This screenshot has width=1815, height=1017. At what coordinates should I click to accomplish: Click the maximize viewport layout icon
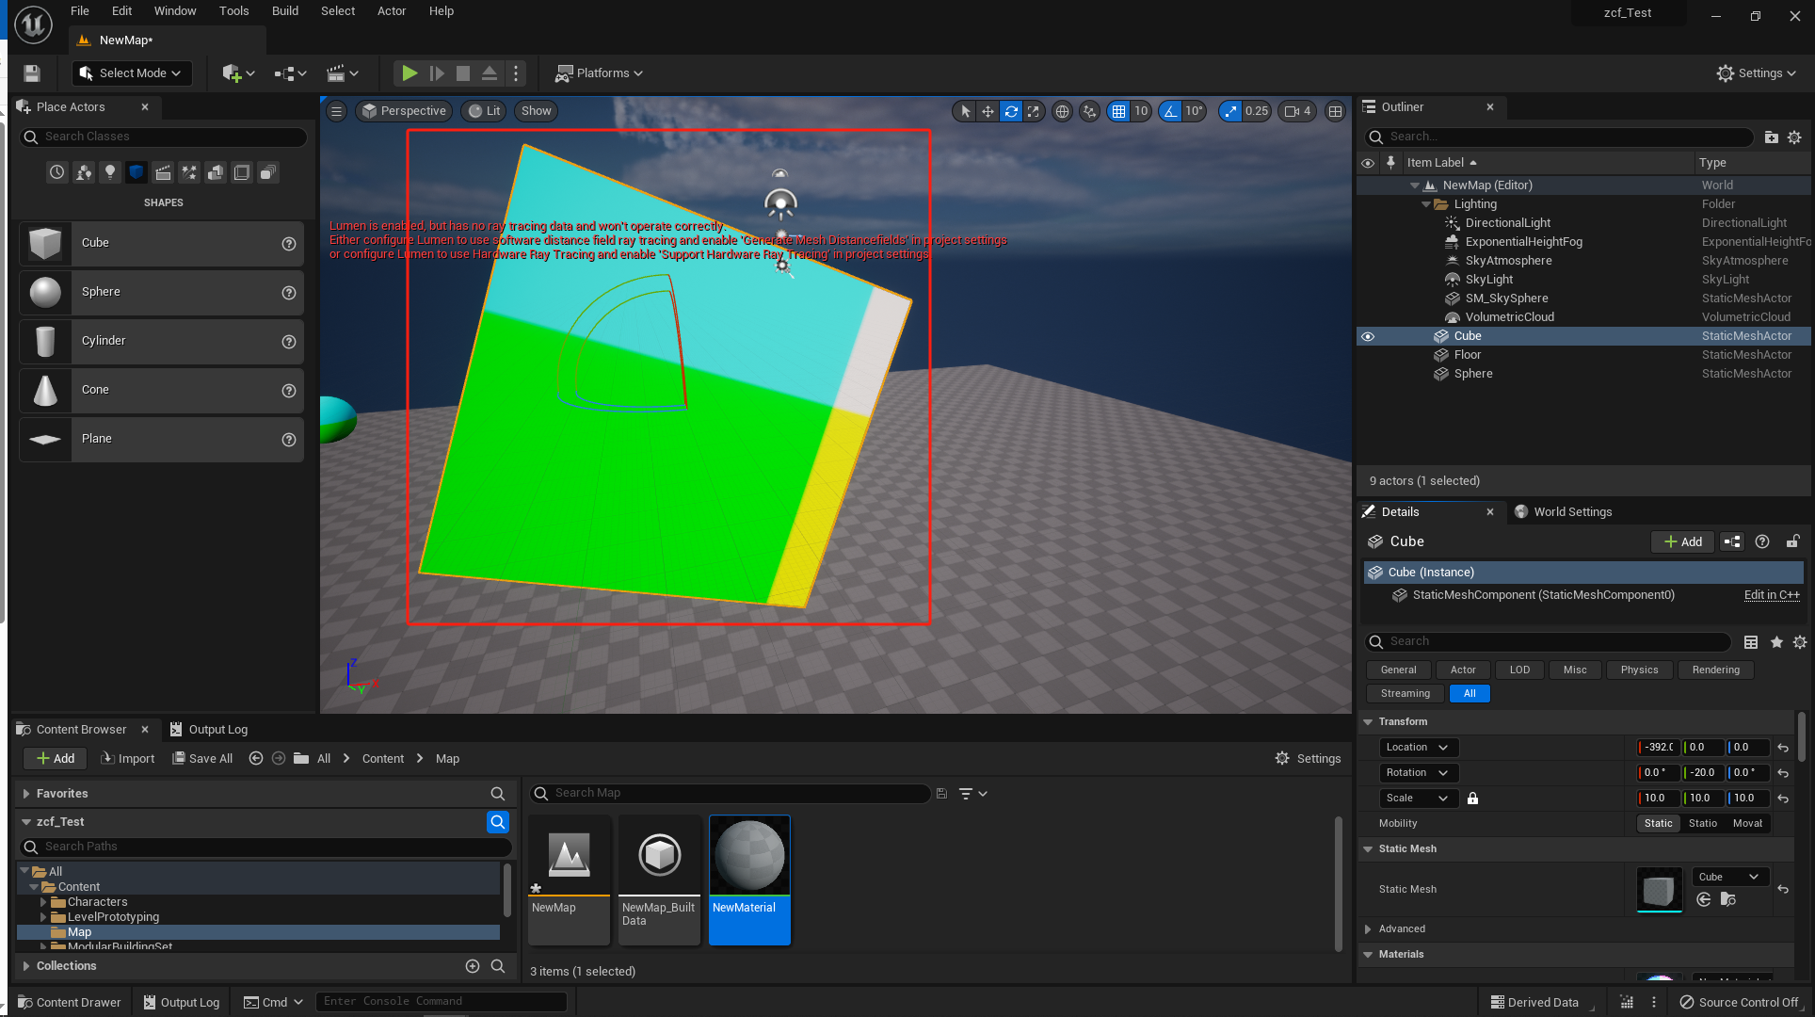point(1335,111)
